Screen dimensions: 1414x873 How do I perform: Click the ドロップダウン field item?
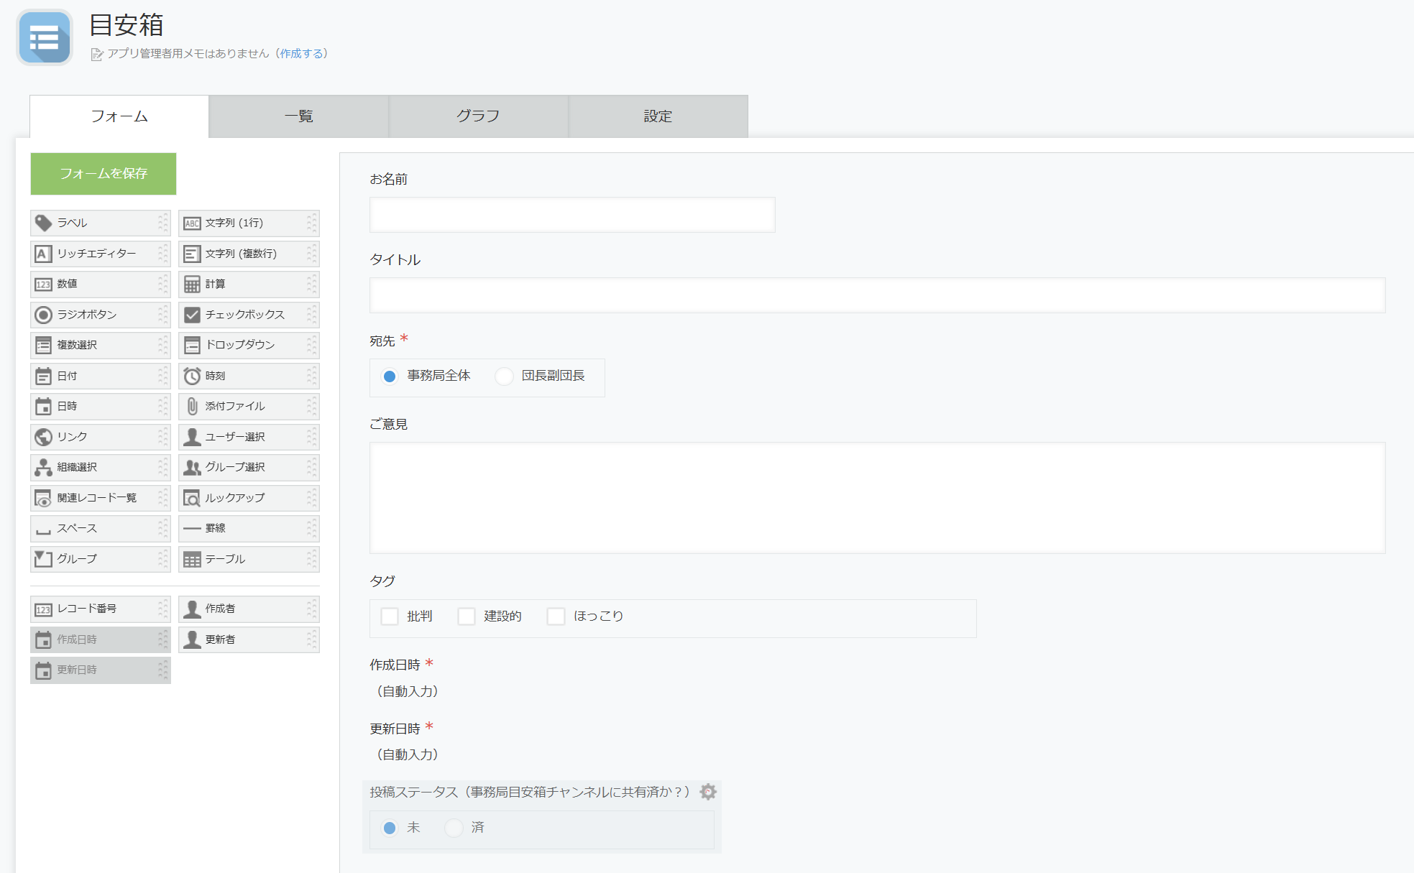coord(248,345)
